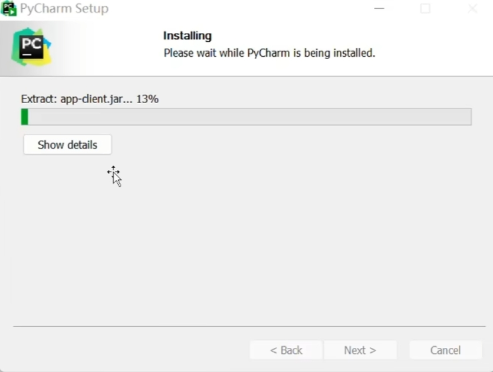Click the Show details button
Viewport: 493px width, 372px height.
(67, 144)
